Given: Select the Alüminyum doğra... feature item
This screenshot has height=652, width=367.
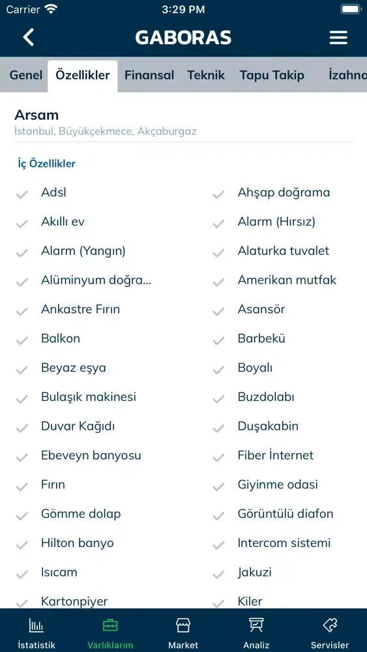Looking at the screenshot, I should pos(96,280).
